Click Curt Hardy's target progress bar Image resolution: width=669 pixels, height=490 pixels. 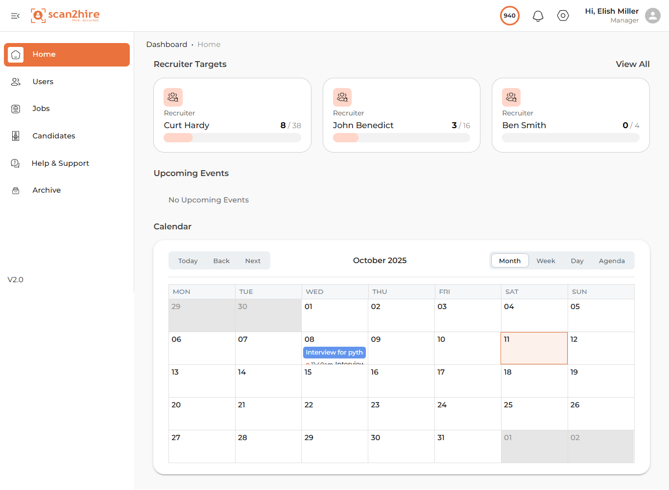232,138
